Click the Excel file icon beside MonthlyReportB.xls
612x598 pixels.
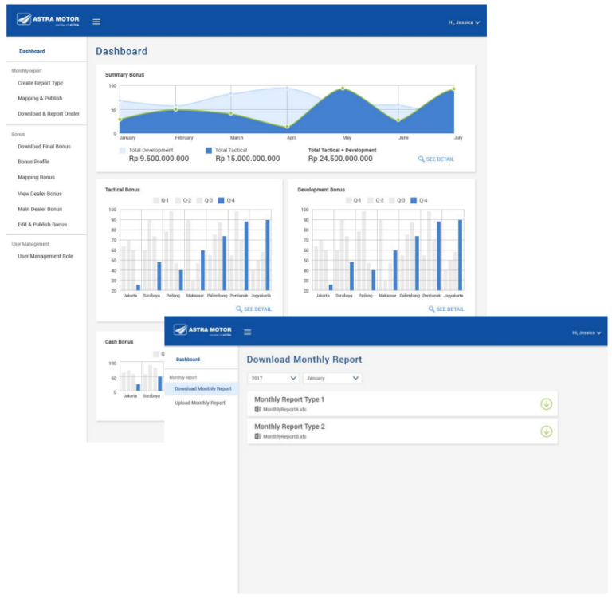click(257, 436)
